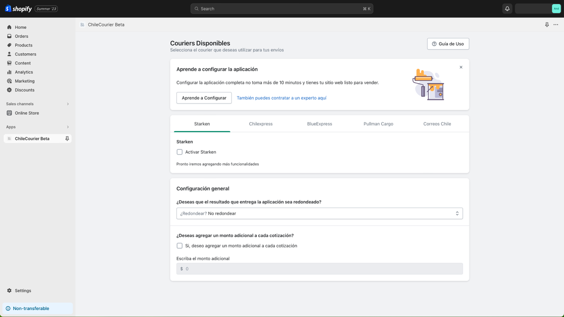Click the Configuración general heading
This screenshot has height=317, width=564.
click(x=203, y=189)
